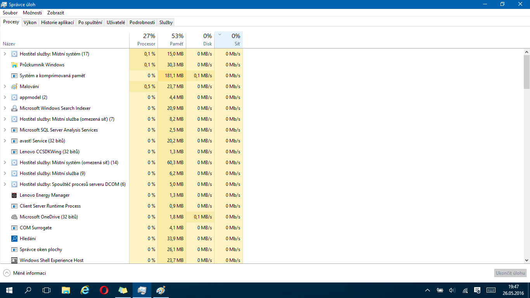Click the Microsoft OneDrive cloud icon
The height and width of the screenshot is (298, 530).
click(14, 217)
